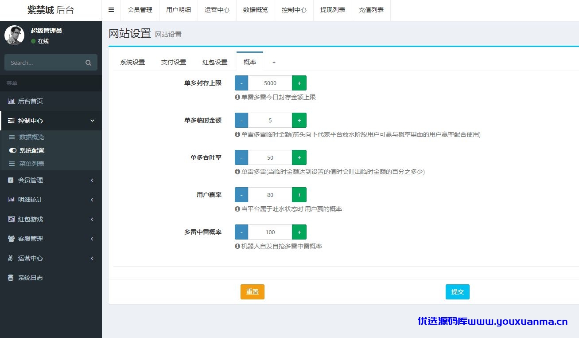Click the 系统配置 toggle icon
579x338 pixels.
coord(13,150)
